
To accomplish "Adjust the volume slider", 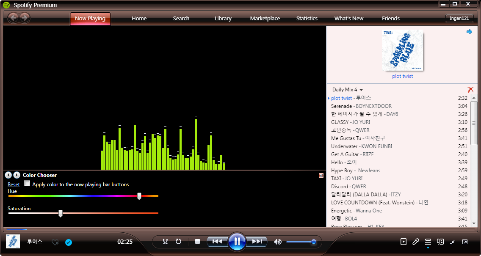I will tap(301, 242).
